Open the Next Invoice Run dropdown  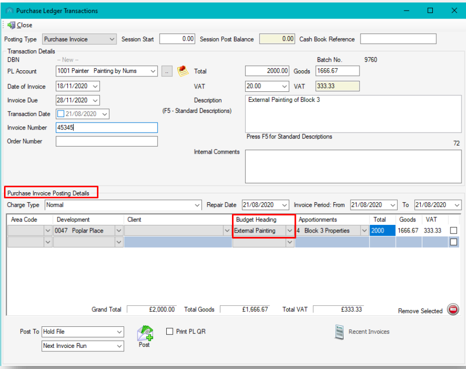pos(119,346)
